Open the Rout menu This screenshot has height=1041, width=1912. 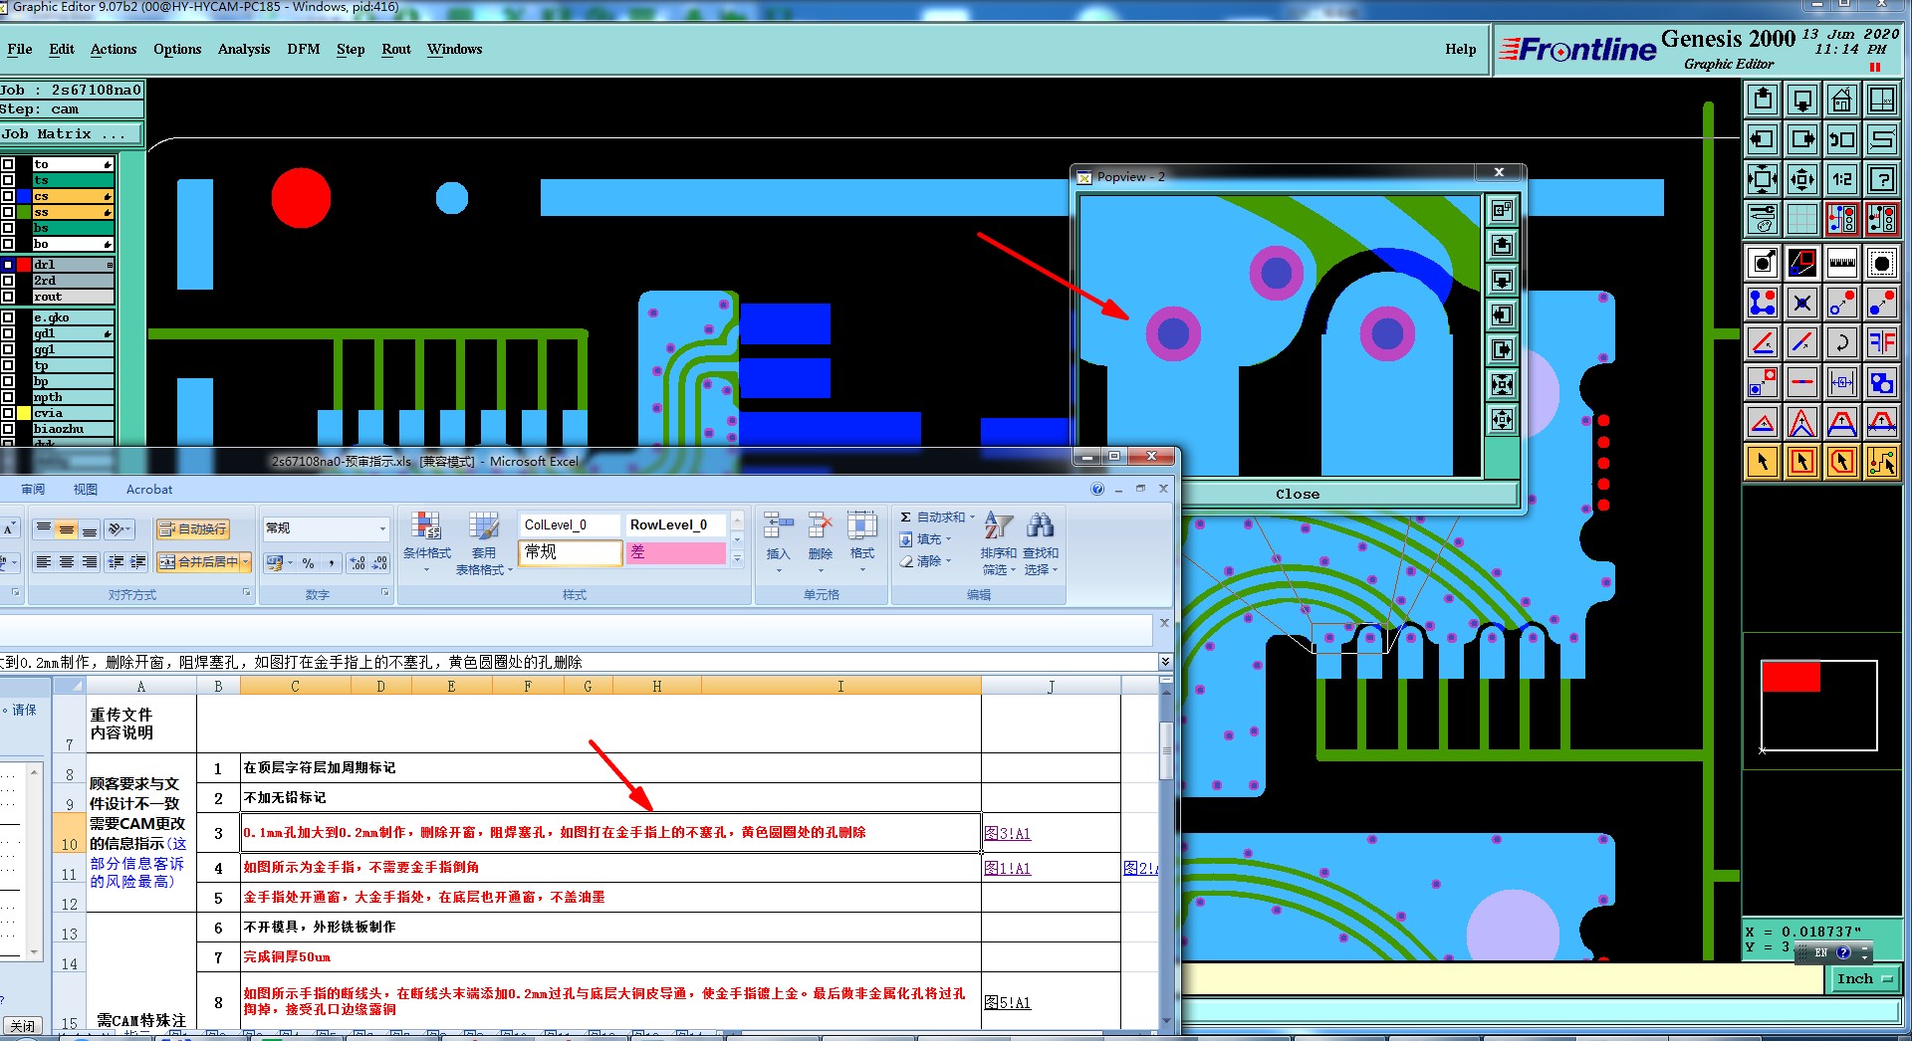[x=396, y=50]
